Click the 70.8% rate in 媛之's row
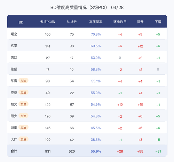 [96, 34]
